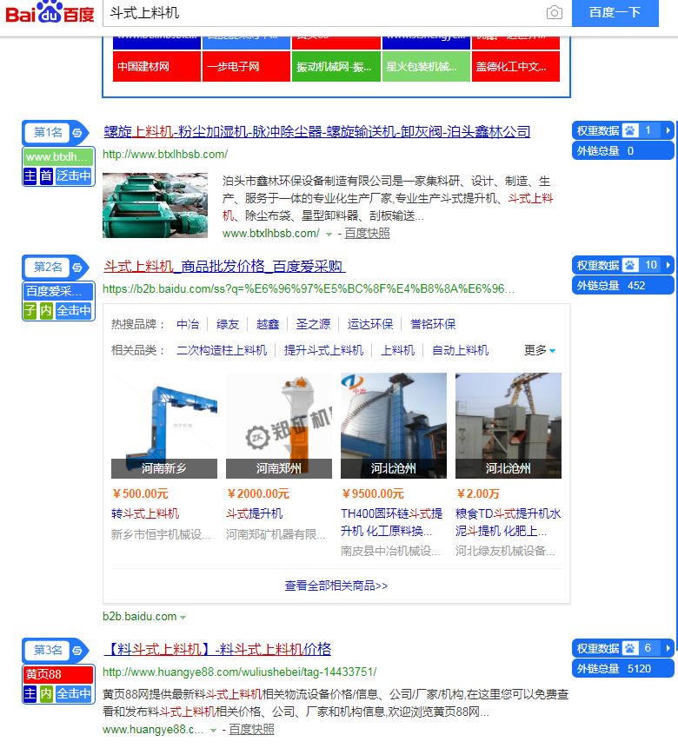This screenshot has width=678, height=748.
Task: Click the 主 tag under 黄页88 badge
Action: click(x=30, y=693)
